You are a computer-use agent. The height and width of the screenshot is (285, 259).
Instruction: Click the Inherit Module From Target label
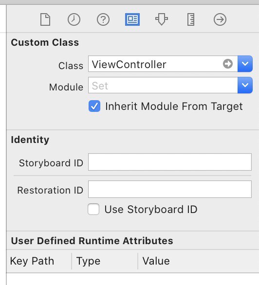tap(174, 107)
